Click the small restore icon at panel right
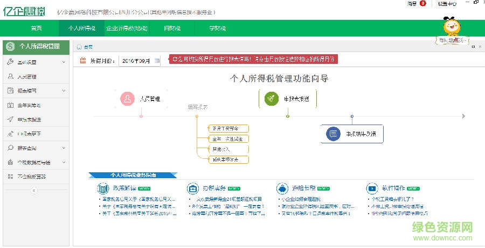Viewport: 485px width, 248px height. pyautogui.click(x=473, y=47)
